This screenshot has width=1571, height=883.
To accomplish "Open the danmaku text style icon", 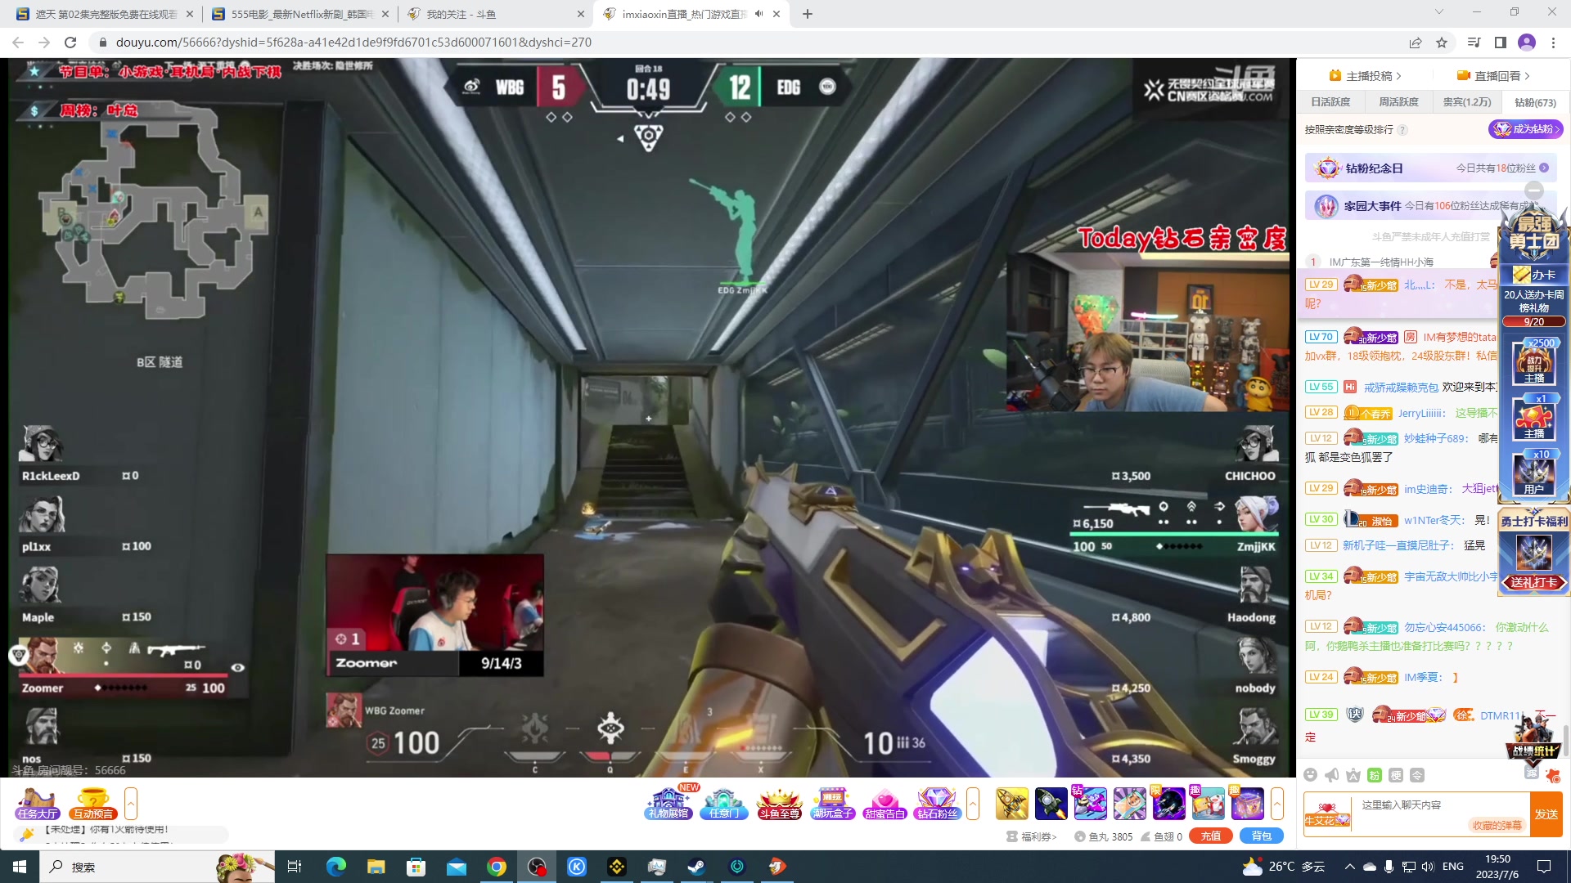I will [x=1353, y=775].
